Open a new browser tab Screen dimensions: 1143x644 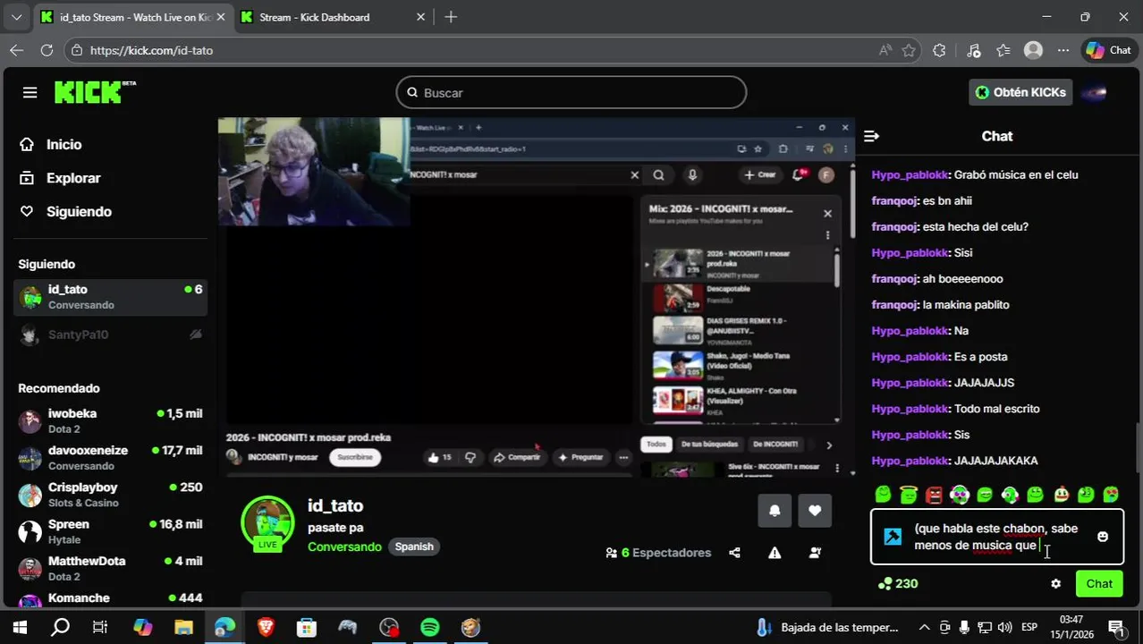(451, 17)
